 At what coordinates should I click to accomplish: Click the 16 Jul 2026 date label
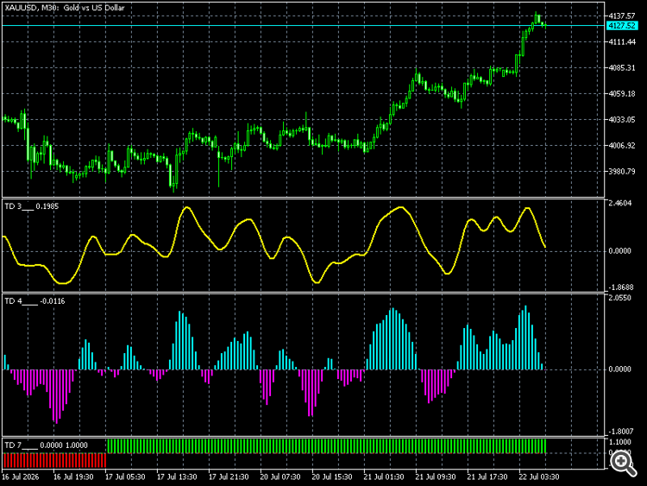20,477
